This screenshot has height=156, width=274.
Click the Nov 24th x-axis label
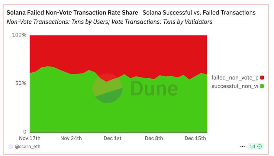coord(71,138)
